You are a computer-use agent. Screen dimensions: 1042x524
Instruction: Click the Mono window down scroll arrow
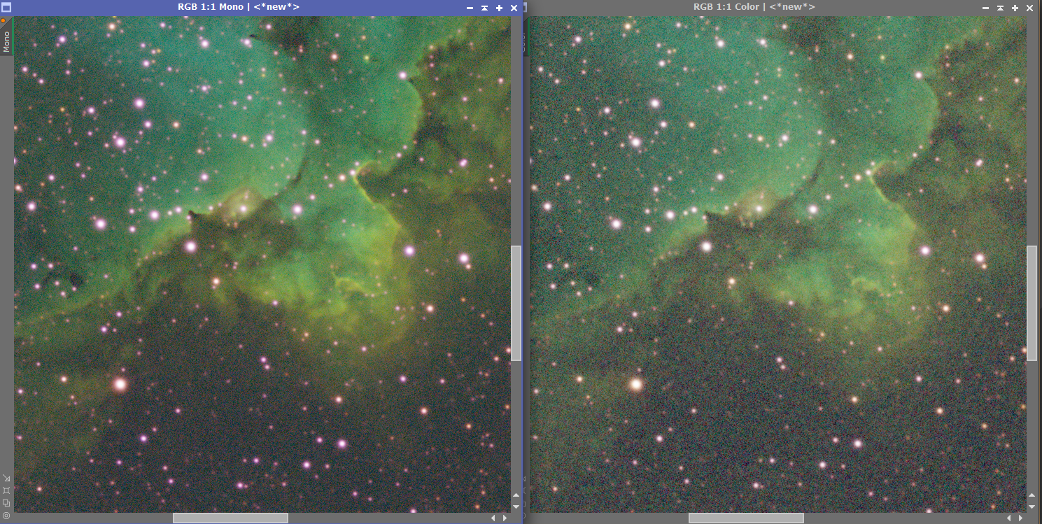516,506
